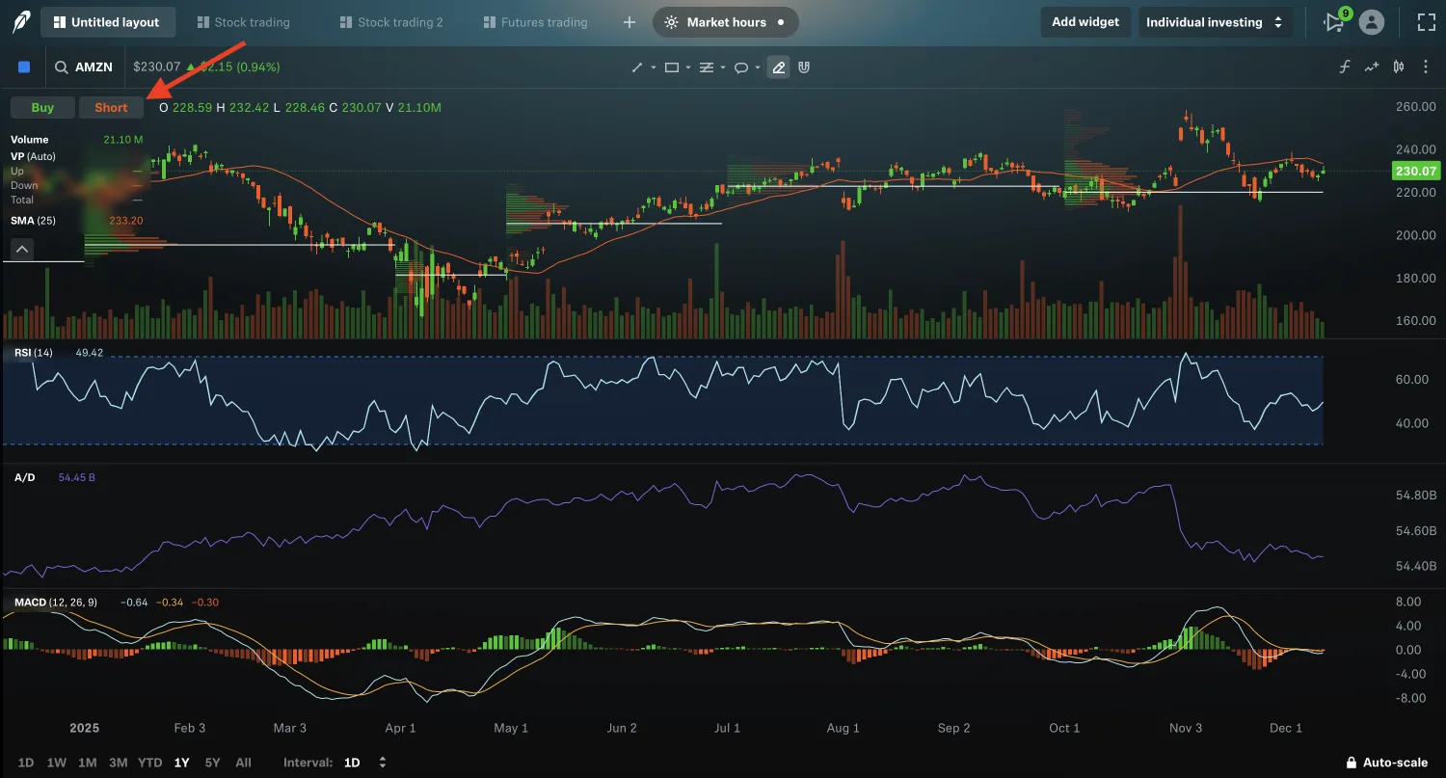Open the Individual investing dropdown

1215,21
